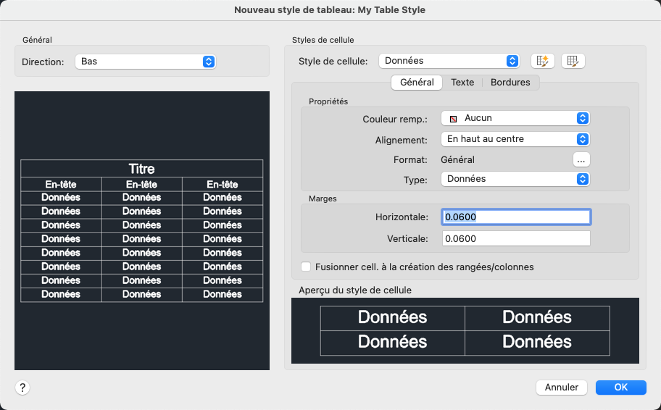
Task: Switch to the Bordures tab
Action: pyautogui.click(x=510, y=83)
